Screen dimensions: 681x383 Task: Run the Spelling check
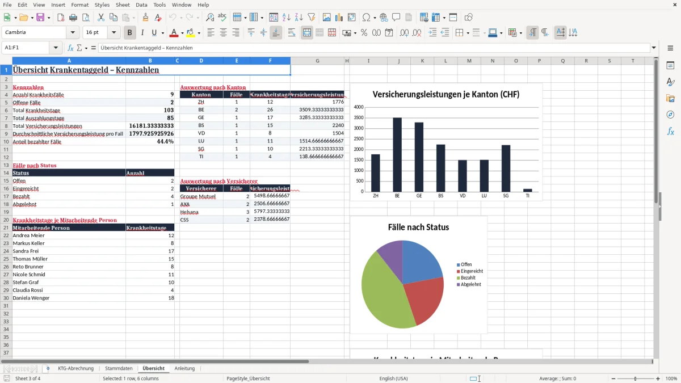[x=222, y=18]
